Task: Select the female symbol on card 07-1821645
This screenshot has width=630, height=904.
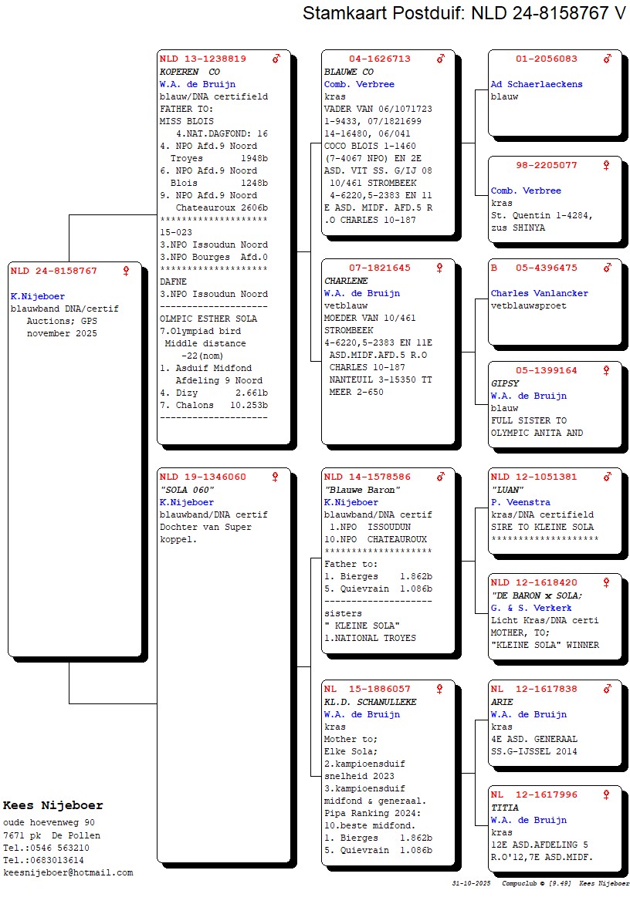Action: pos(440,268)
